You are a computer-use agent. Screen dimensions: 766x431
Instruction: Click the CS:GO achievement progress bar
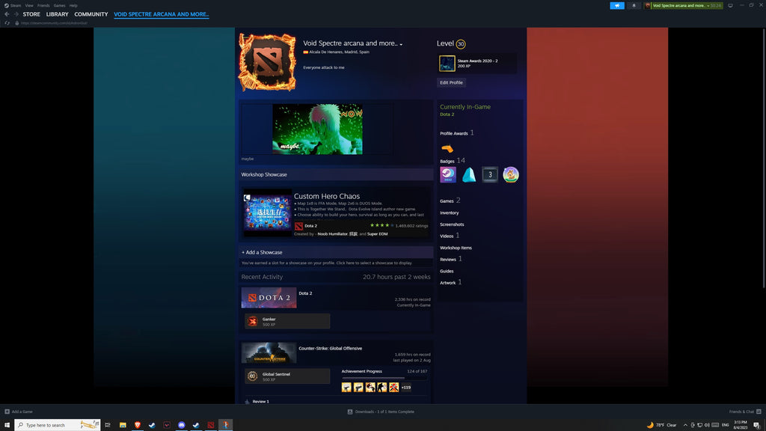(384, 379)
